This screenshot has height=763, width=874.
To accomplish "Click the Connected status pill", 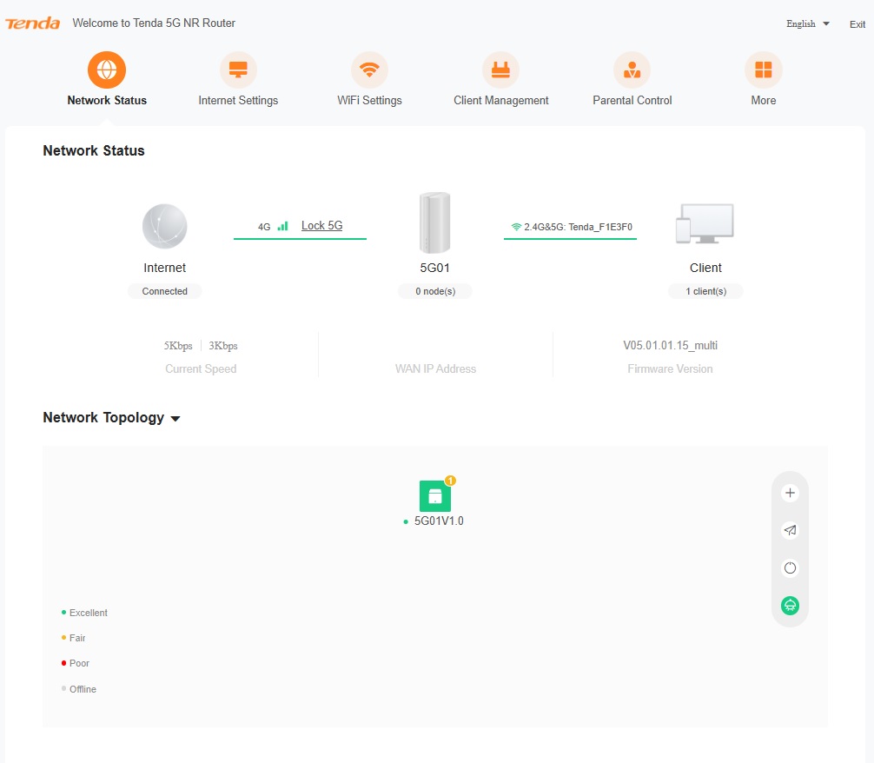I will [164, 291].
